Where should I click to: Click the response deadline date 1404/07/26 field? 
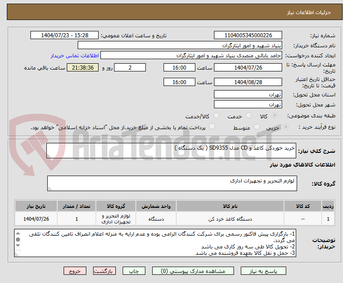(248, 67)
